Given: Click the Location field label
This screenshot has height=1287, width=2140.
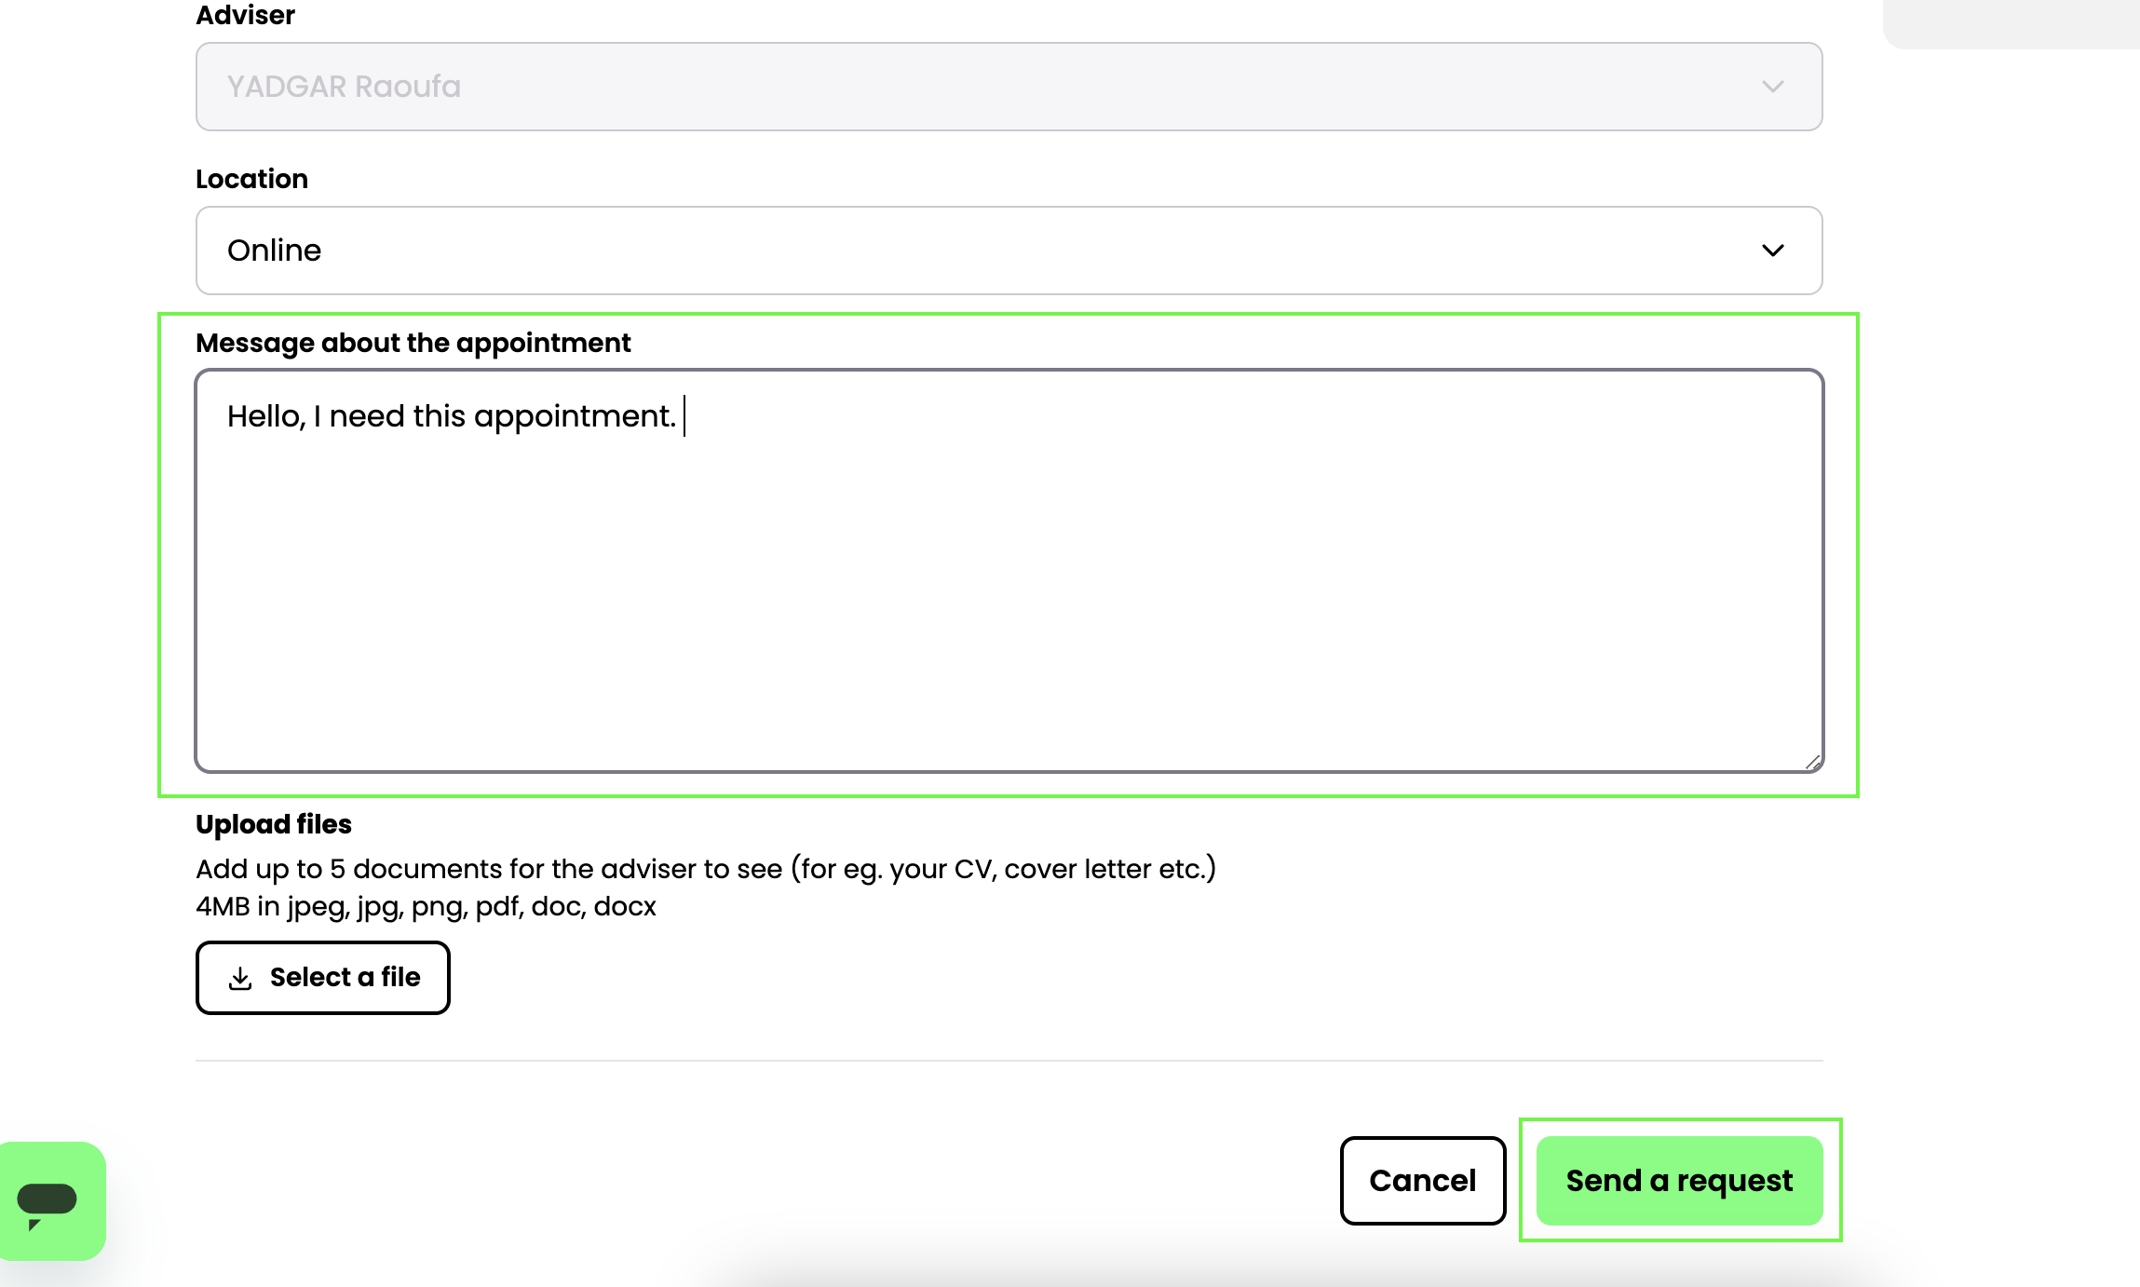Looking at the screenshot, I should pos(251,179).
